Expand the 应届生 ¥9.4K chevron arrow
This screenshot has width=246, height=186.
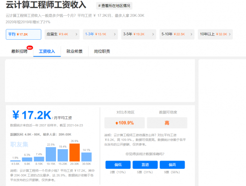[76, 34]
